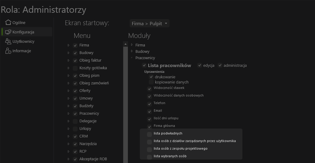Uncheck the Firma menu checkbox
Viewport: 315px width, 163px height.
point(75,46)
